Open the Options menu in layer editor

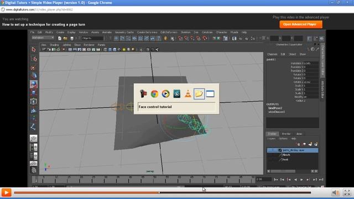(x=283, y=139)
